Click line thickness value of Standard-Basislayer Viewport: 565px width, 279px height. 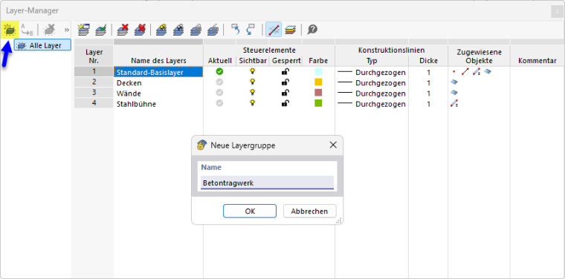click(428, 72)
